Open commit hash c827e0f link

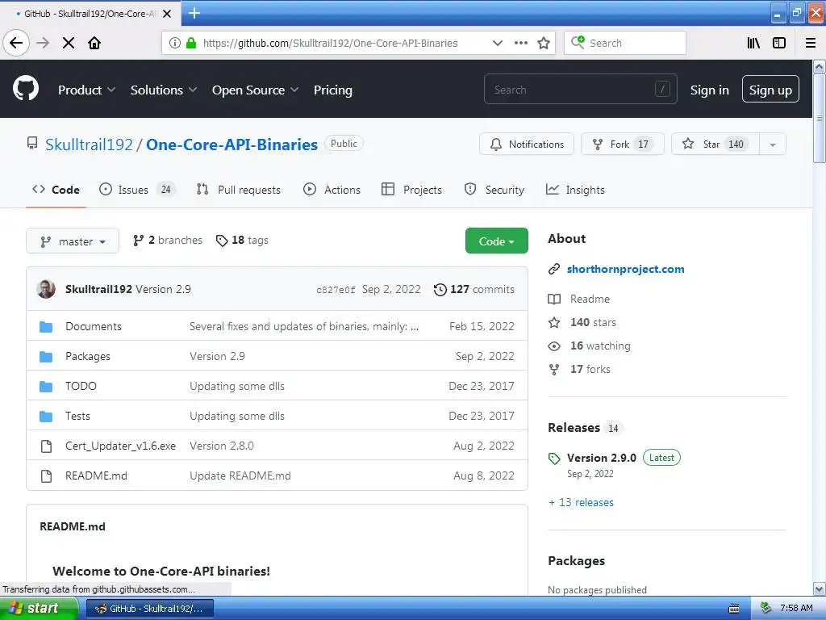(336, 290)
